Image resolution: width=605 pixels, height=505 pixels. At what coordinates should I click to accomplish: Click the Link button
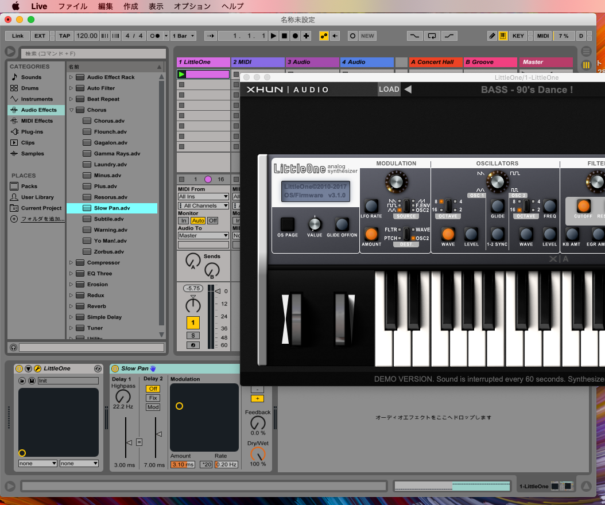[x=17, y=36]
